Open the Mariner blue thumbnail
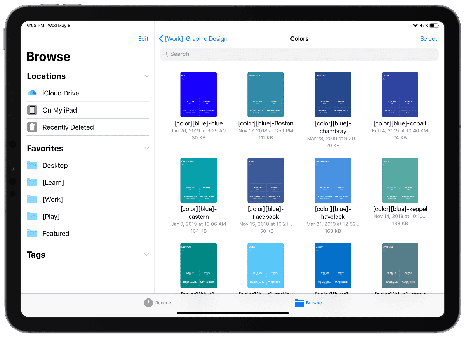 click(x=333, y=266)
